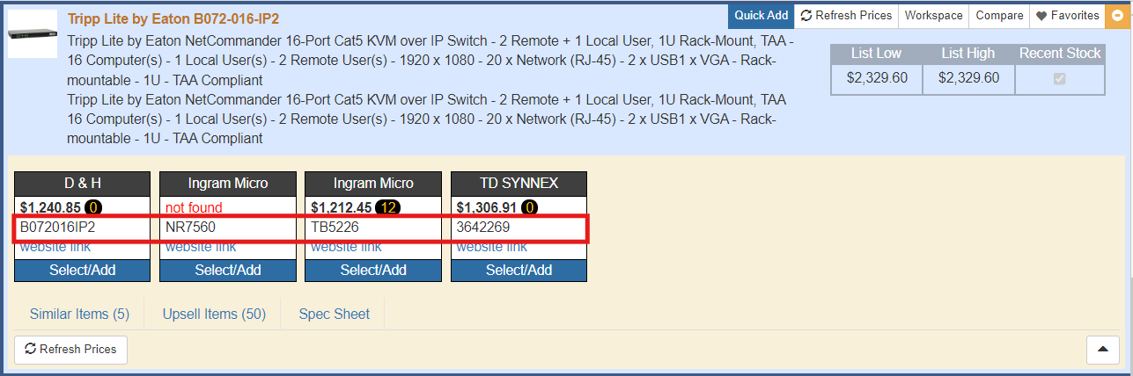This screenshot has height=376, width=1133.
Task: Switch to the Similar Items (5) tab
Action: 79,314
